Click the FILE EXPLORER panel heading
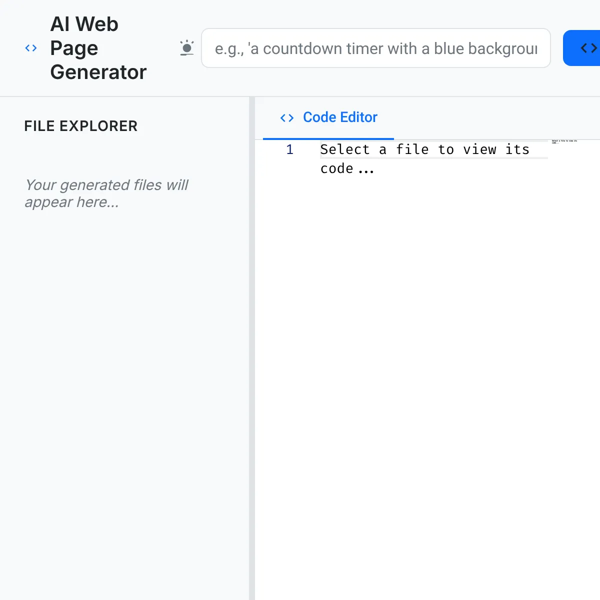 [81, 126]
